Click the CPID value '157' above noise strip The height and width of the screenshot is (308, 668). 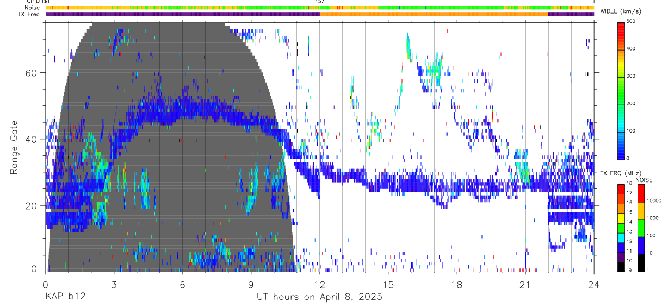tap(320, 2)
